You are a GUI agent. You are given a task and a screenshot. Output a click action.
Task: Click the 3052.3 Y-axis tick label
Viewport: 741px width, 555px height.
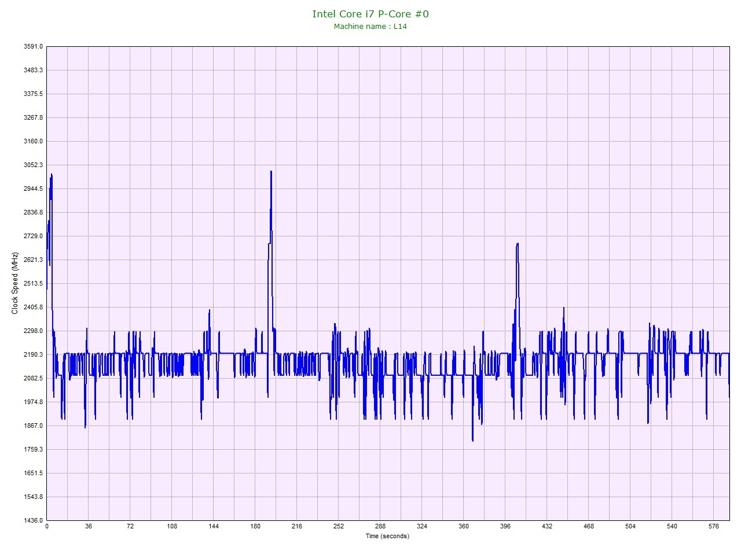(33, 165)
